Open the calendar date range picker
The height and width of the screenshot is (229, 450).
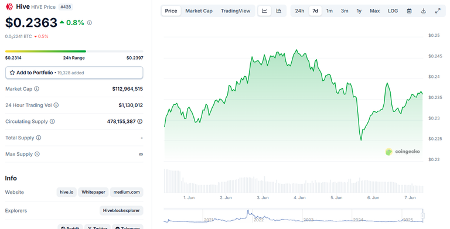point(409,11)
